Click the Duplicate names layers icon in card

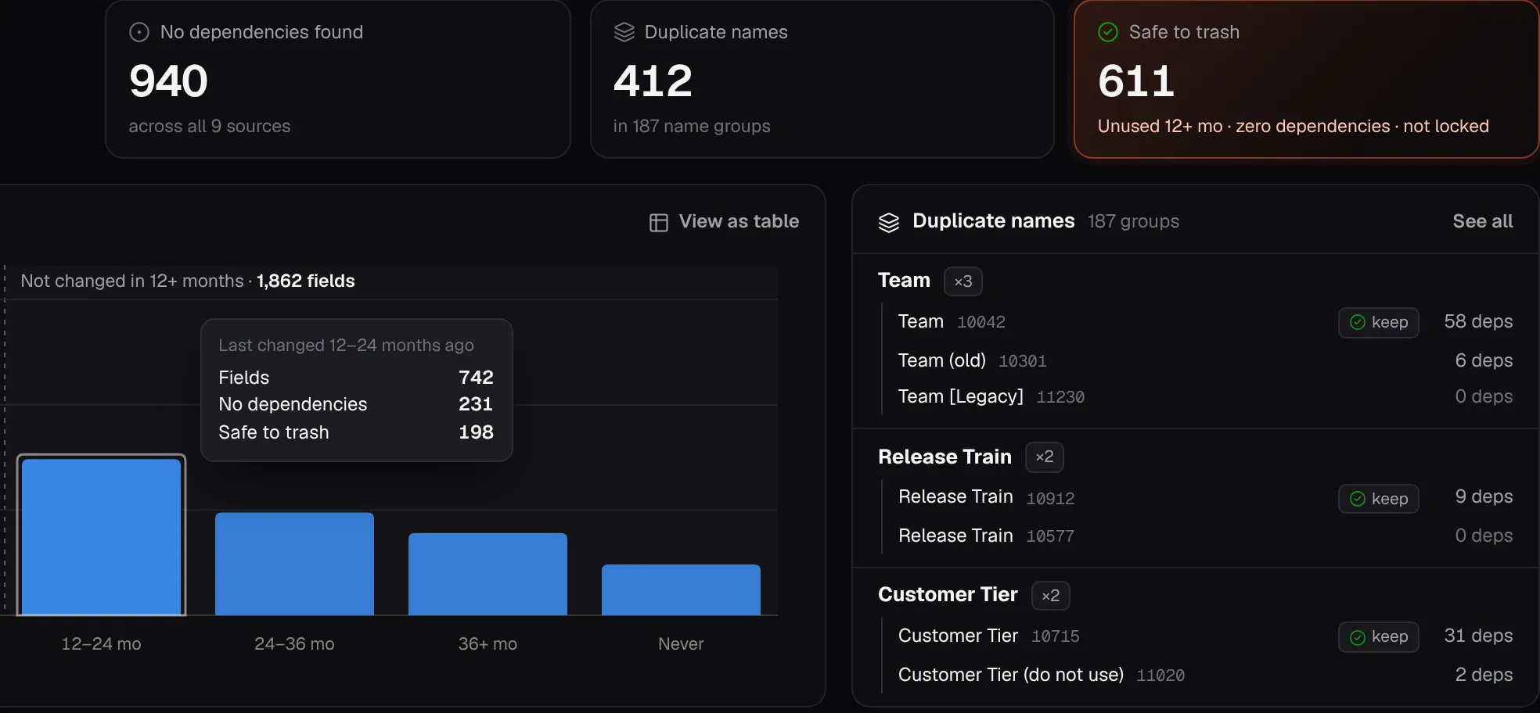pyautogui.click(x=624, y=32)
